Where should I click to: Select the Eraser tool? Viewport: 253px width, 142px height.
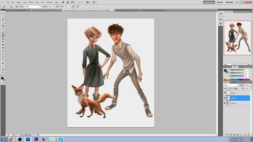(x=3, y=44)
